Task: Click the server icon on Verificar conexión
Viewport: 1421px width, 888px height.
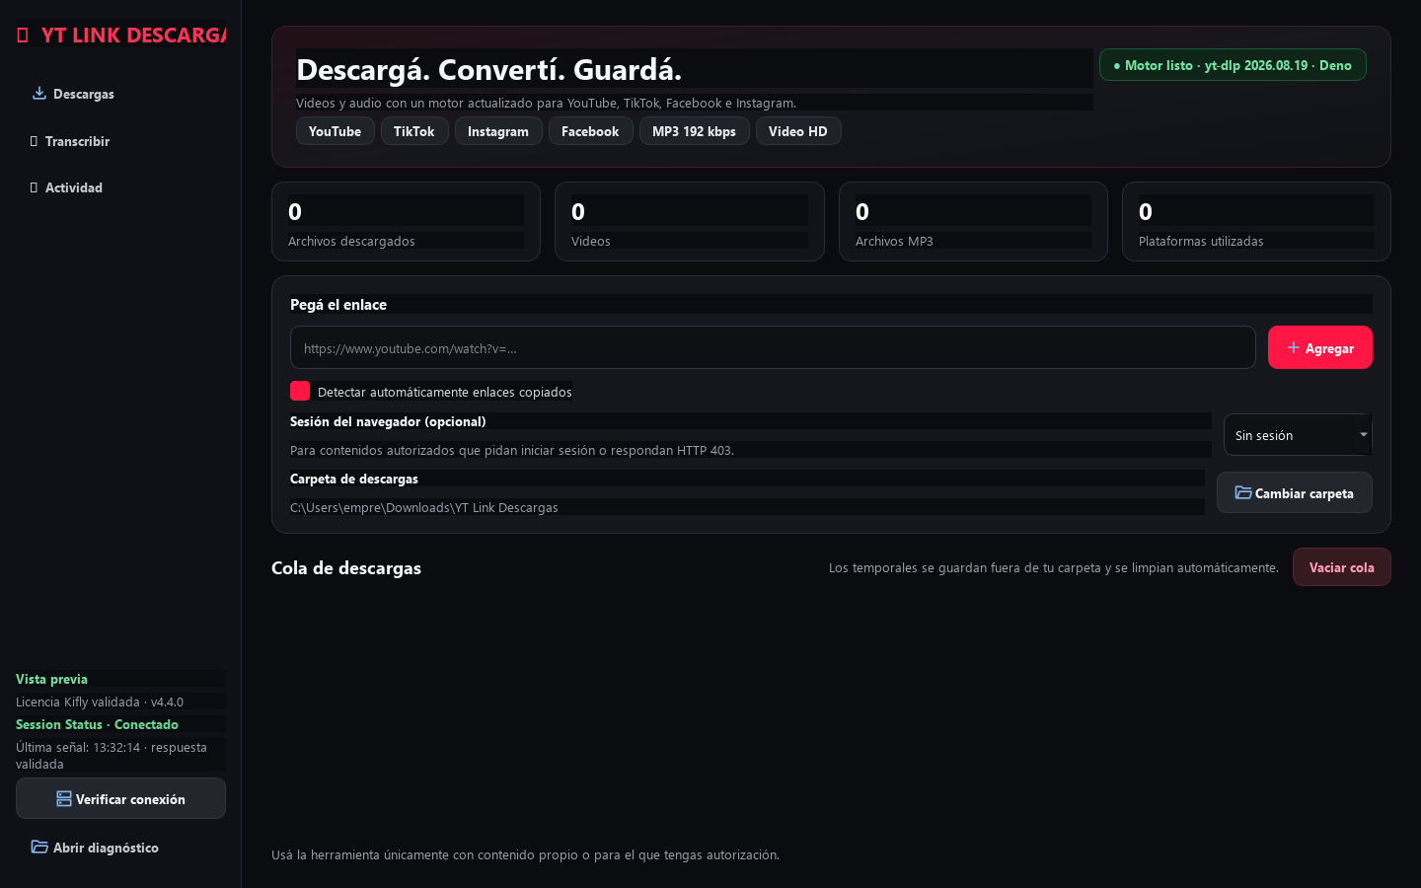Action: (x=64, y=799)
